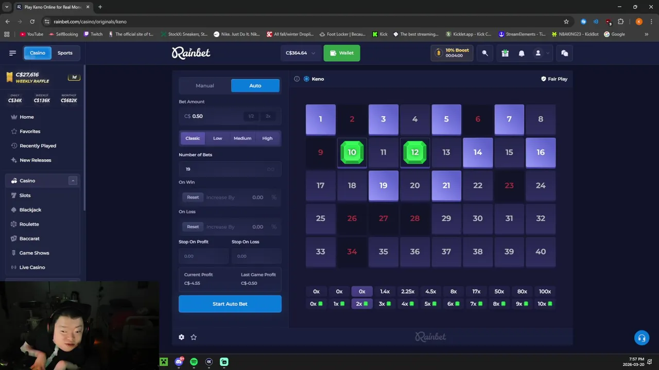Click the Fair Play shield
Image resolution: width=659 pixels, height=370 pixels.
(554, 79)
